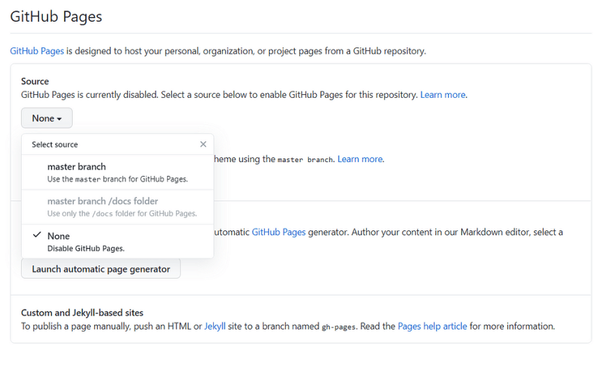Choose master branch as source

(117, 172)
